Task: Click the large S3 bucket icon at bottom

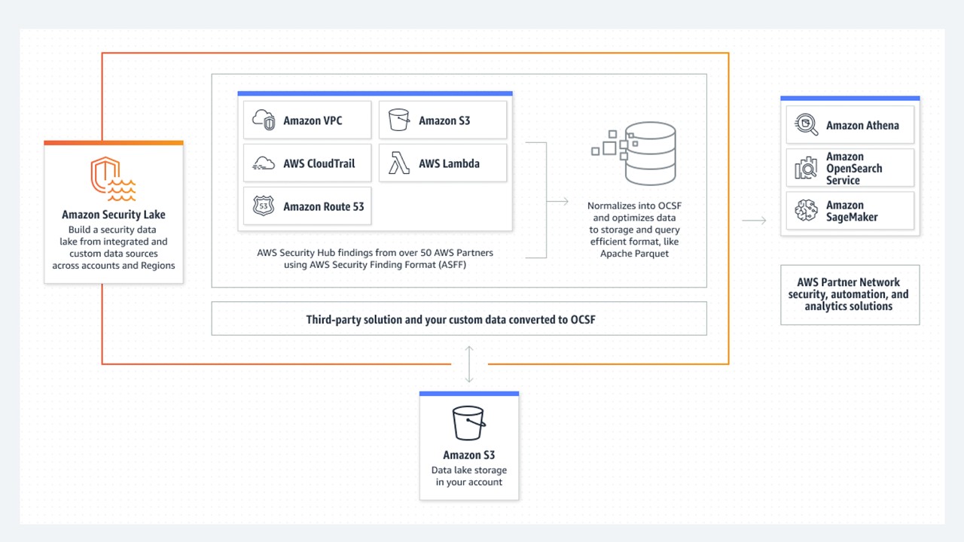Action: point(468,423)
